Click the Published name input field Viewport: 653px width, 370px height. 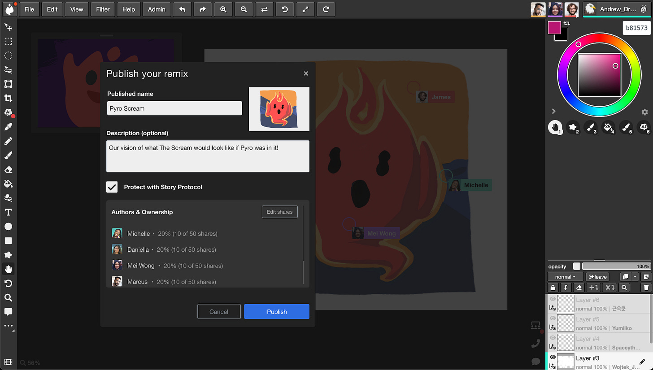click(x=174, y=108)
